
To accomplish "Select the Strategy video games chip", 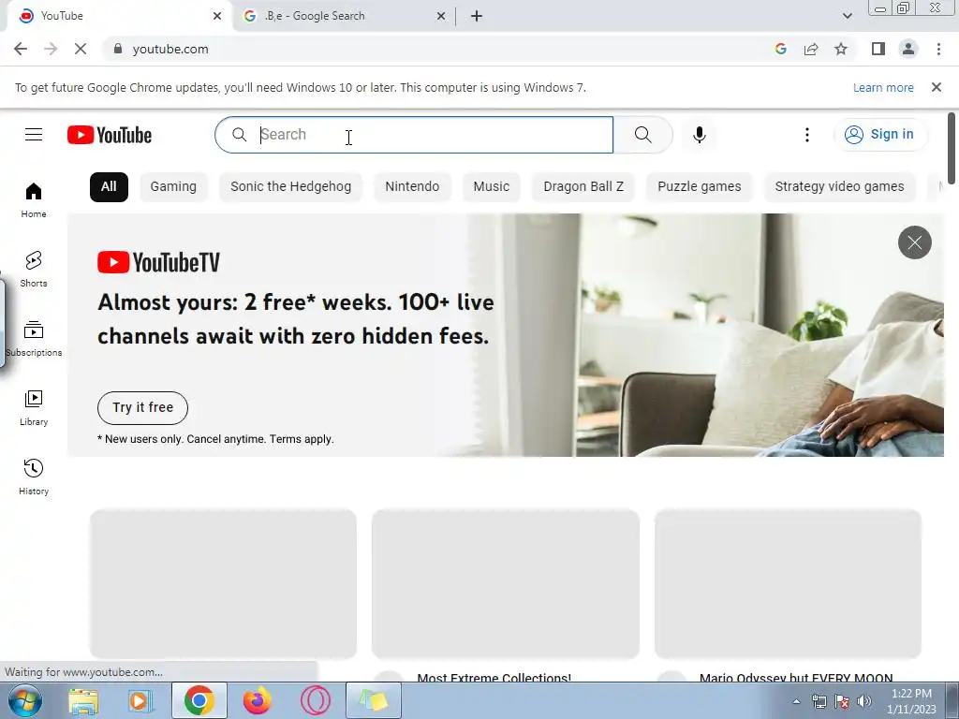I will (x=840, y=186).
